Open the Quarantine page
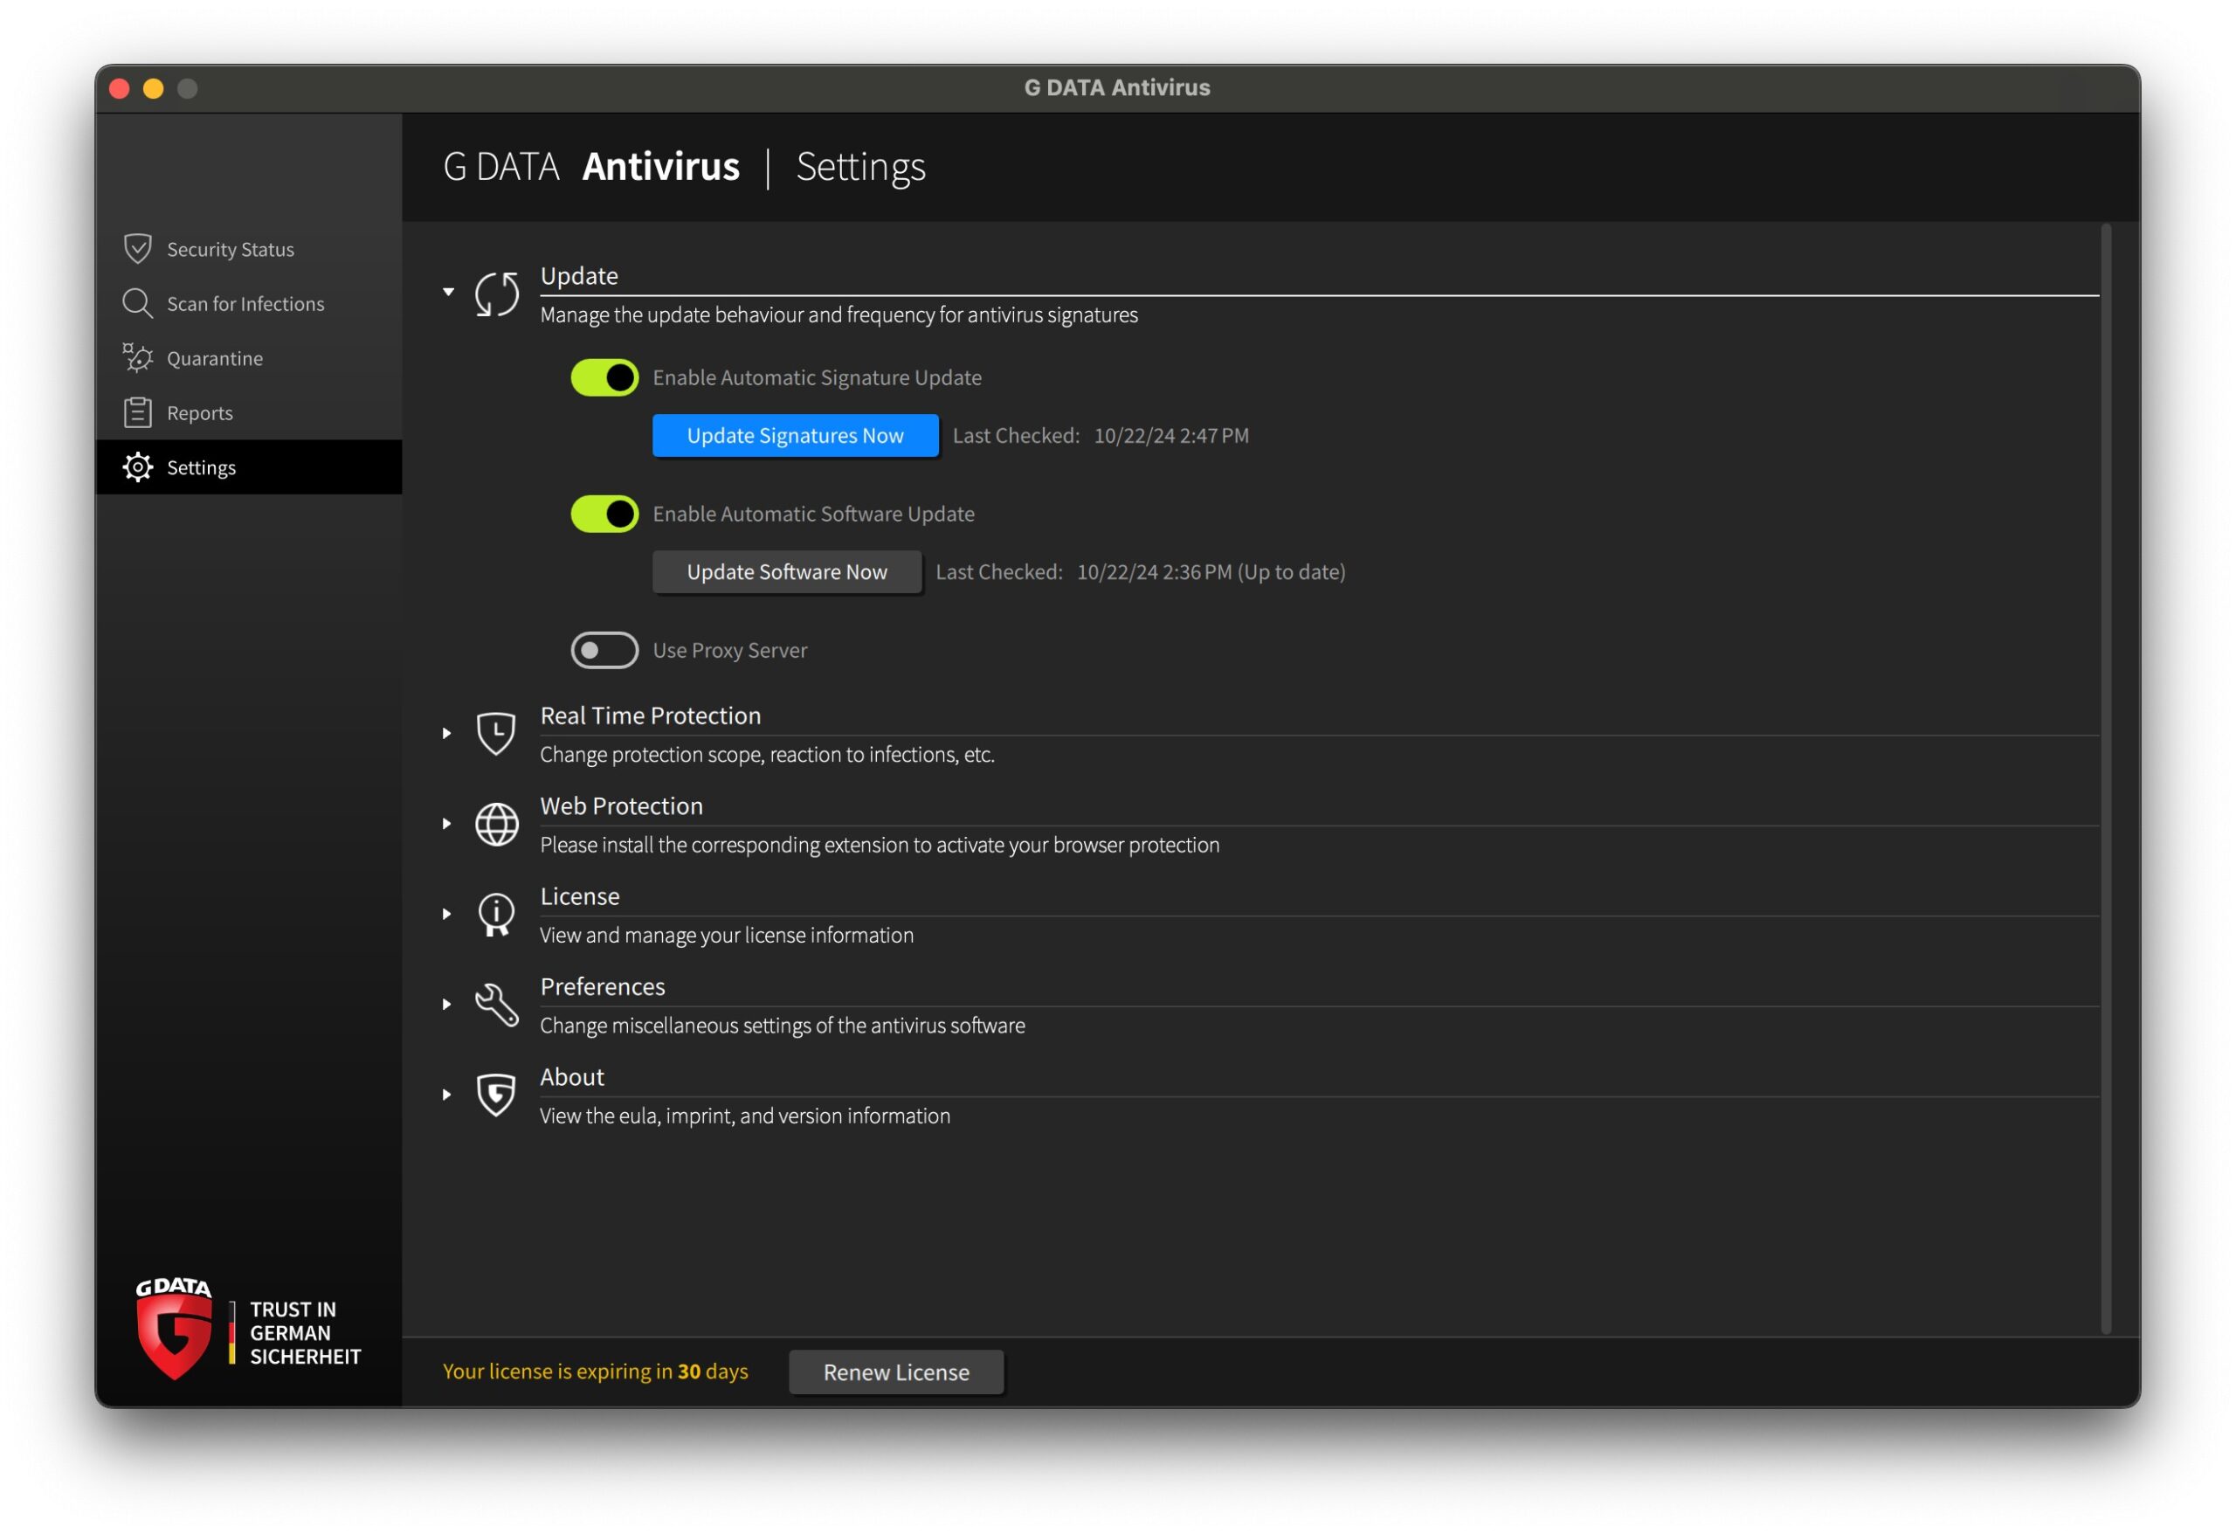The height and width of the screenshot is (1534, 2236). coord(249,358)
